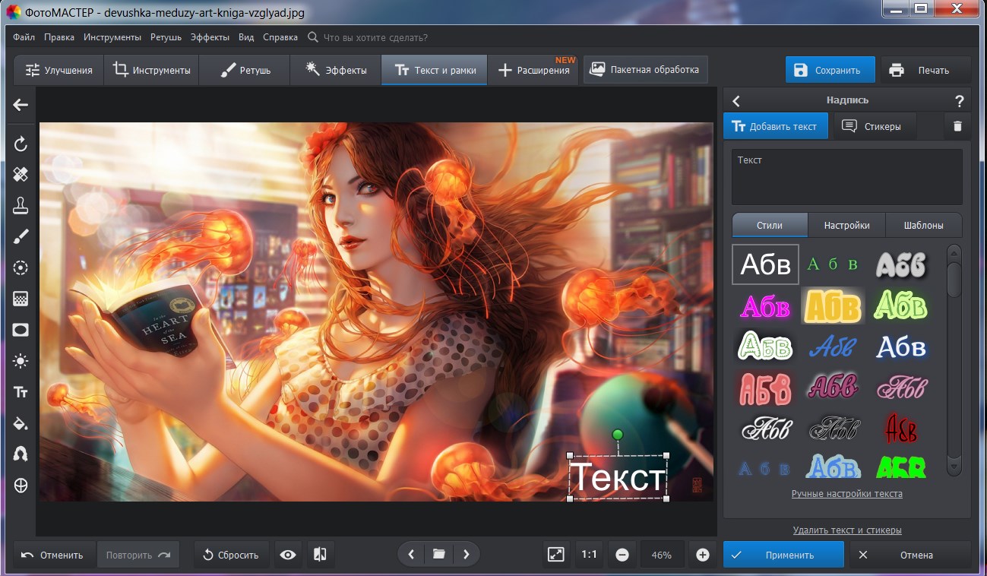
Task: Select the radial filter tool
Action: pos(21,267)
